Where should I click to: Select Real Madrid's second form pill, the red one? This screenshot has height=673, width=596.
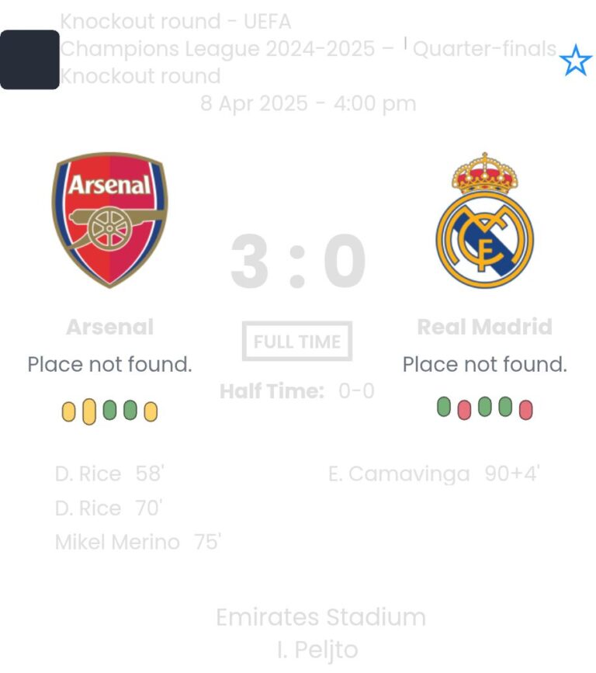coord(464,409)
